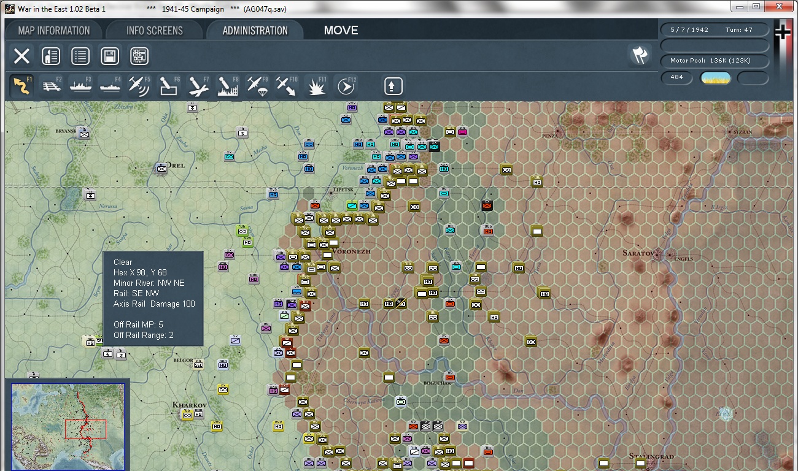Click the Saratov city label
Screen dimensions: 798x471
coord(638,253)
